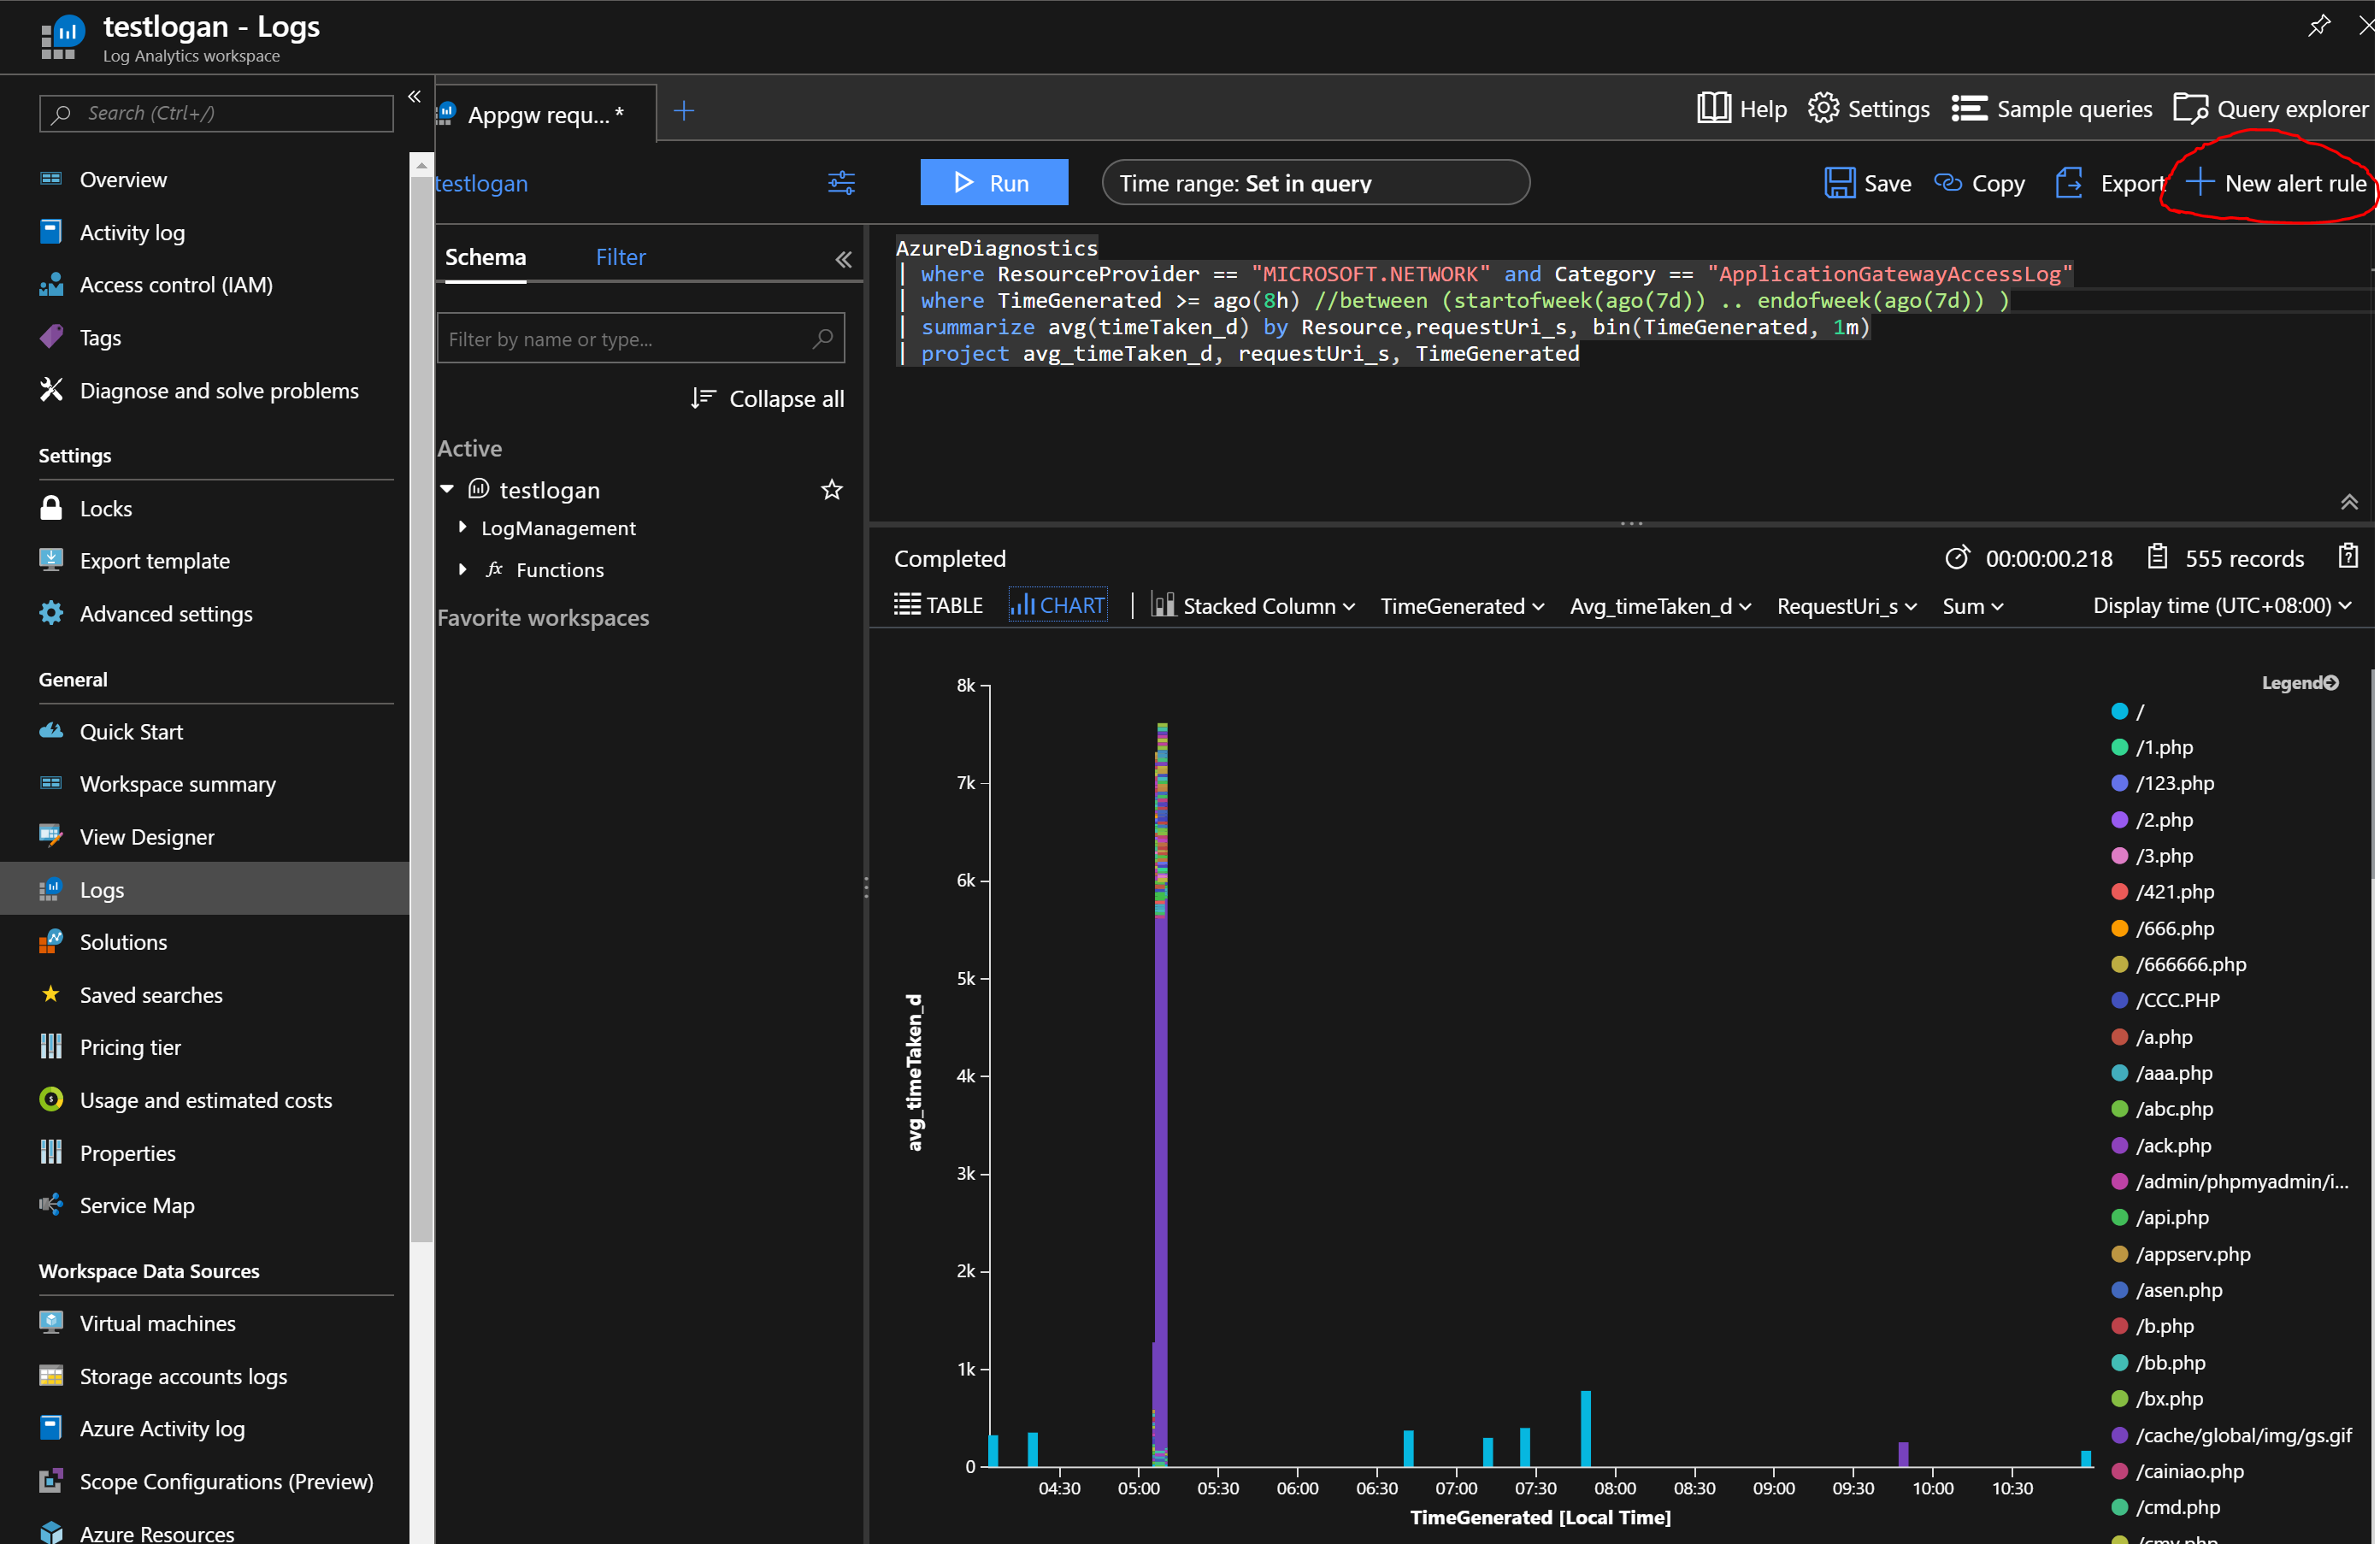Click the workspace scope settings sliders icon
2380x1544 pixels.
coord(841,183)
